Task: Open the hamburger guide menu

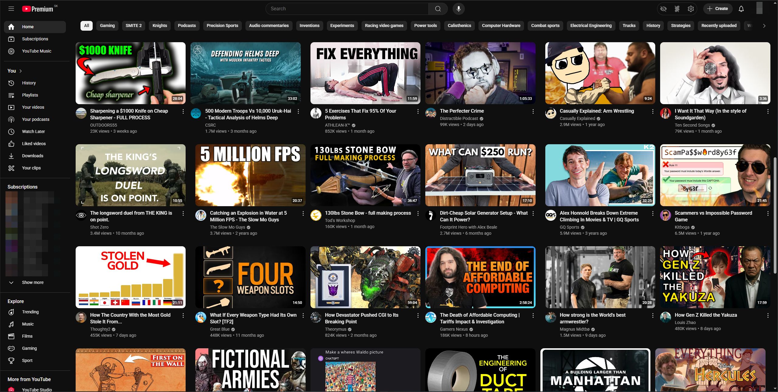Action: [11, 9]
